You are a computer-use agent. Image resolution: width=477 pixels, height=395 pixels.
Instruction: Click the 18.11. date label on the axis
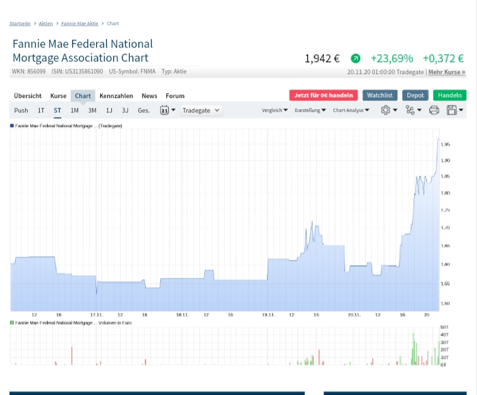click(x=182, y=315)
